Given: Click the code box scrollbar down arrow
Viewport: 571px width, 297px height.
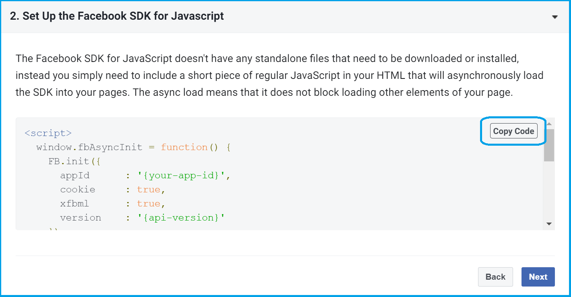Looking at the screenshot, I should pyautogui.click(x=549, y=224).
